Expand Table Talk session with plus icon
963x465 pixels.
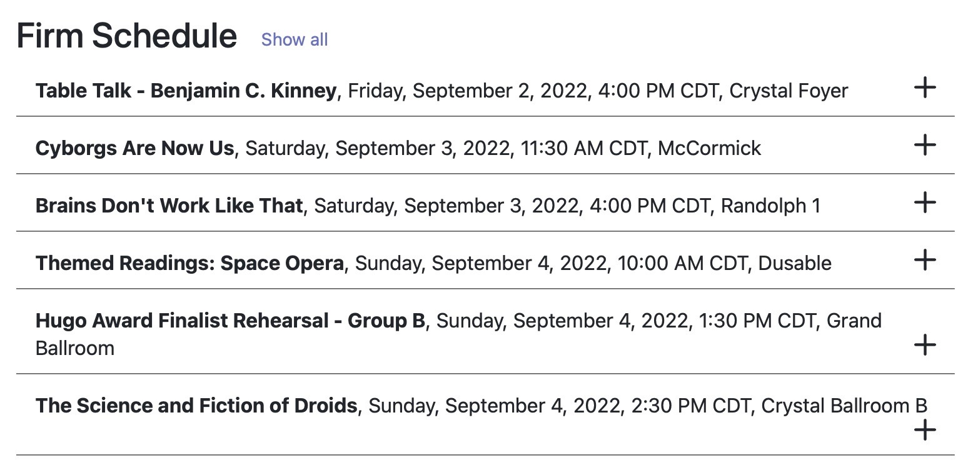924,88
